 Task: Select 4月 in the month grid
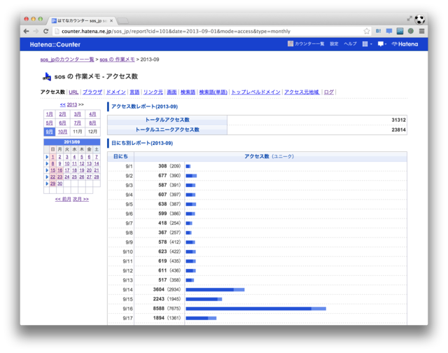[92, 114]
